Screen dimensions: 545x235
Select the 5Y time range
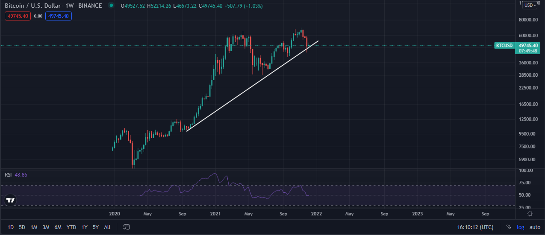pos(96,227)
